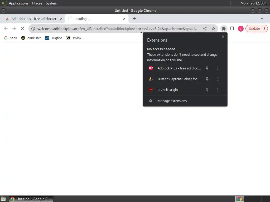Screen dimensions: 270x202
Task: Click the share page icon
Action: (205, 29)
